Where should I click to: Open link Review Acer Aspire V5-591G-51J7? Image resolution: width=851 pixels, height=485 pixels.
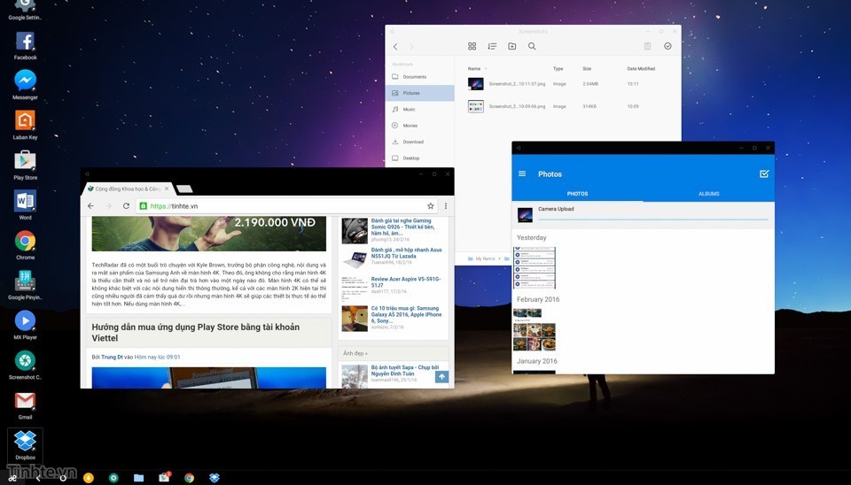click(x=406, y=281)
